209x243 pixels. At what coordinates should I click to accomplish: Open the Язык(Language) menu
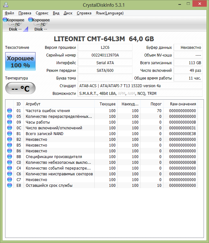[110, 13]
